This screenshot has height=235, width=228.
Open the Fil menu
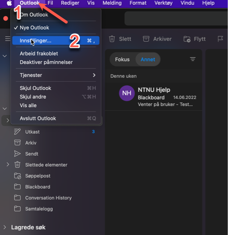pos(50,3)
